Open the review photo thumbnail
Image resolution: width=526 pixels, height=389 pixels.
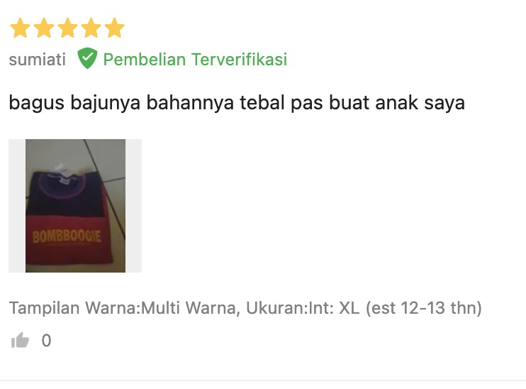tap(75, 206)
